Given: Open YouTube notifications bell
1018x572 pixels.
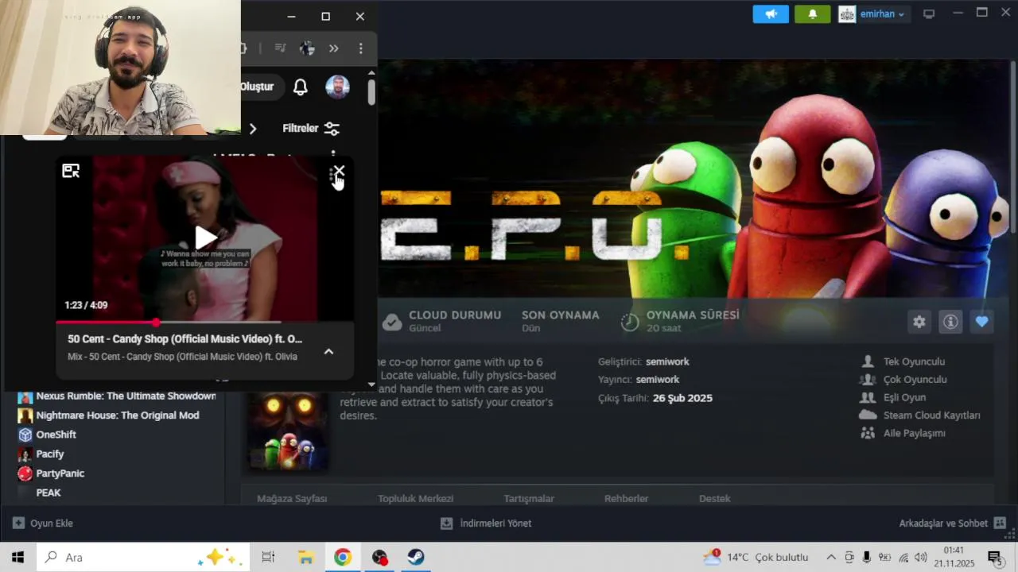Looking at the screenshot, I should point(301,87).
